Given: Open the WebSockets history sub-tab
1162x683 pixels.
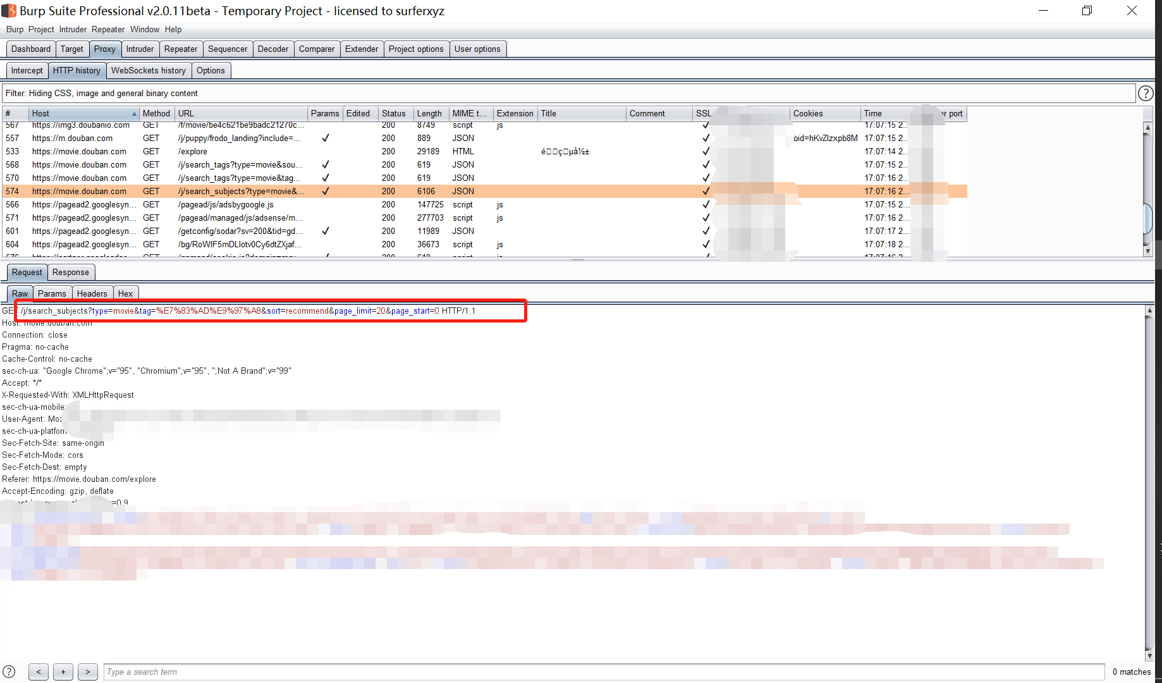Looking at the screenshot, I should 149,71.
